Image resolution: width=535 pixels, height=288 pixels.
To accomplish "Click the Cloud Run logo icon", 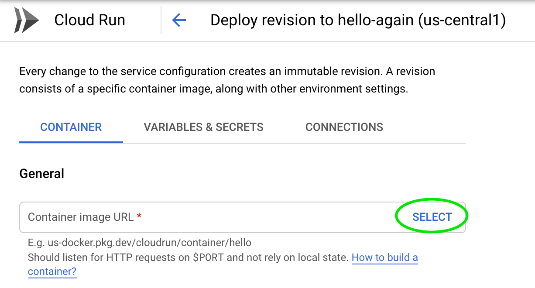I will [x=26, y=21].
